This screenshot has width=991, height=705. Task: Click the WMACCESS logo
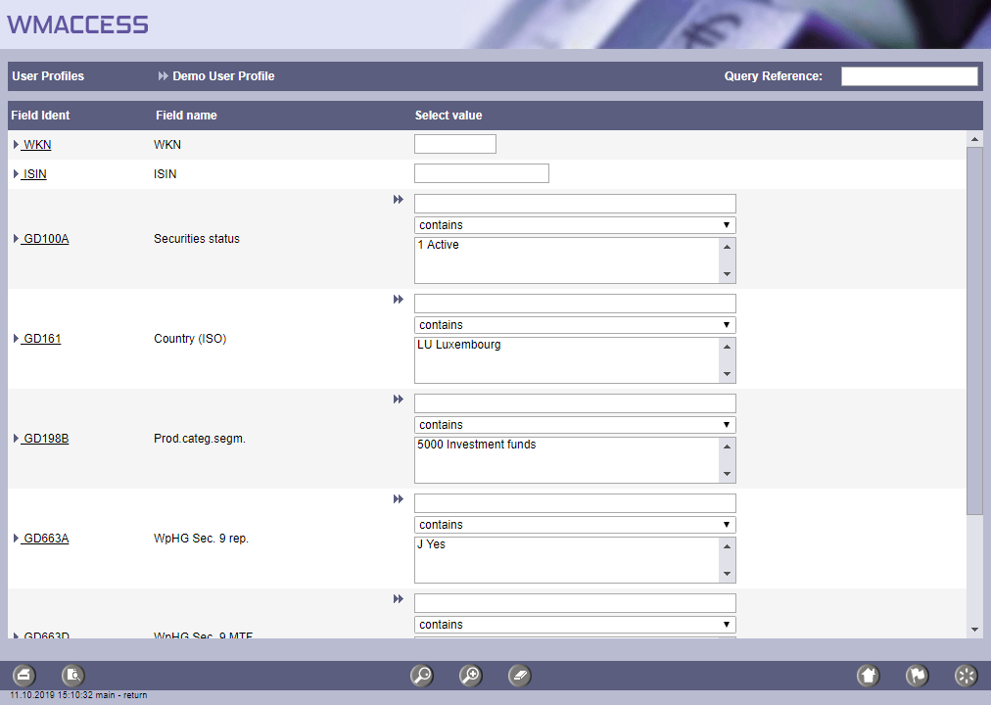tap(77, 24)
